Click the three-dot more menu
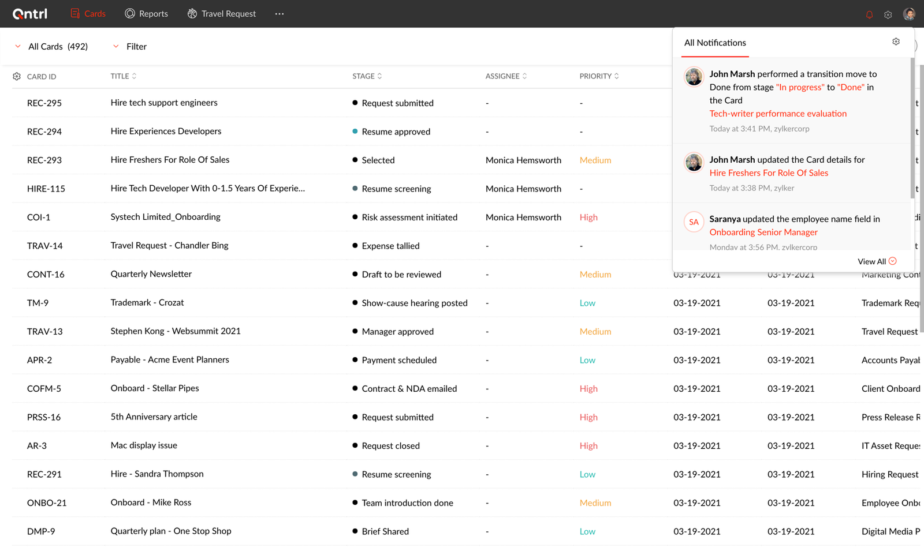Screen dimensions: 924x555 280,14
